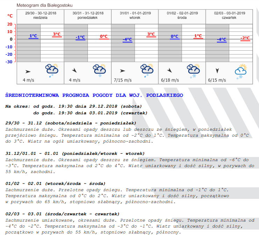Click Monday's cloud with snow icon

coord(99,70)
